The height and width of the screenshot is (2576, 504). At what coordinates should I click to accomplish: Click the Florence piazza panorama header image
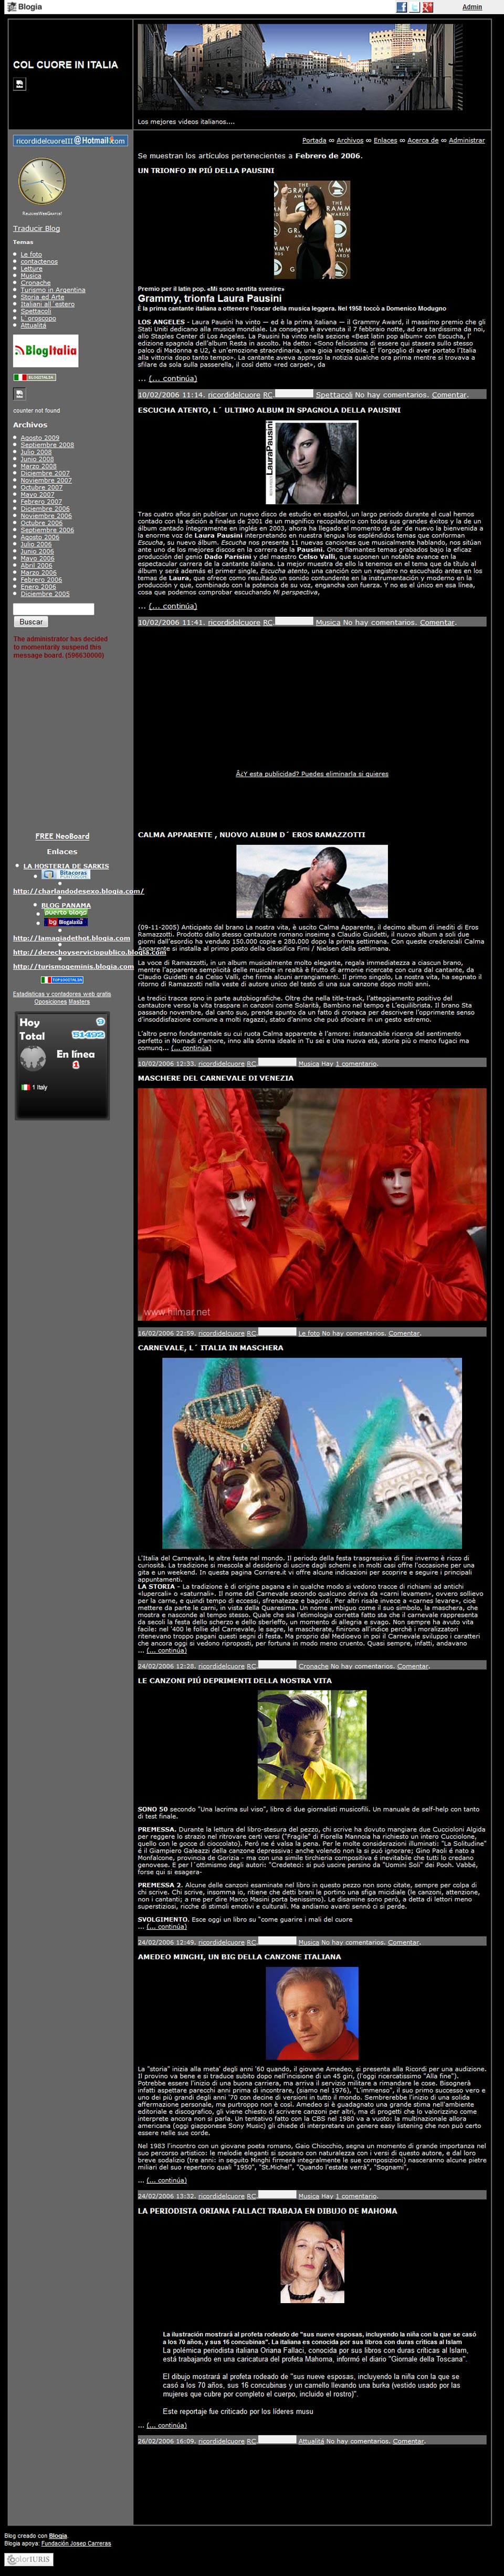pos(300,67)
